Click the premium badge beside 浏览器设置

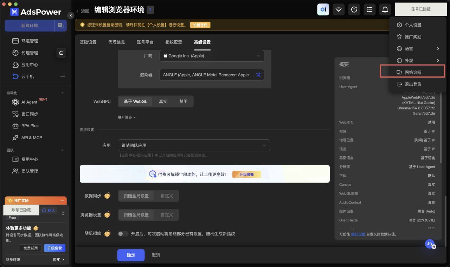pos(107,215)
